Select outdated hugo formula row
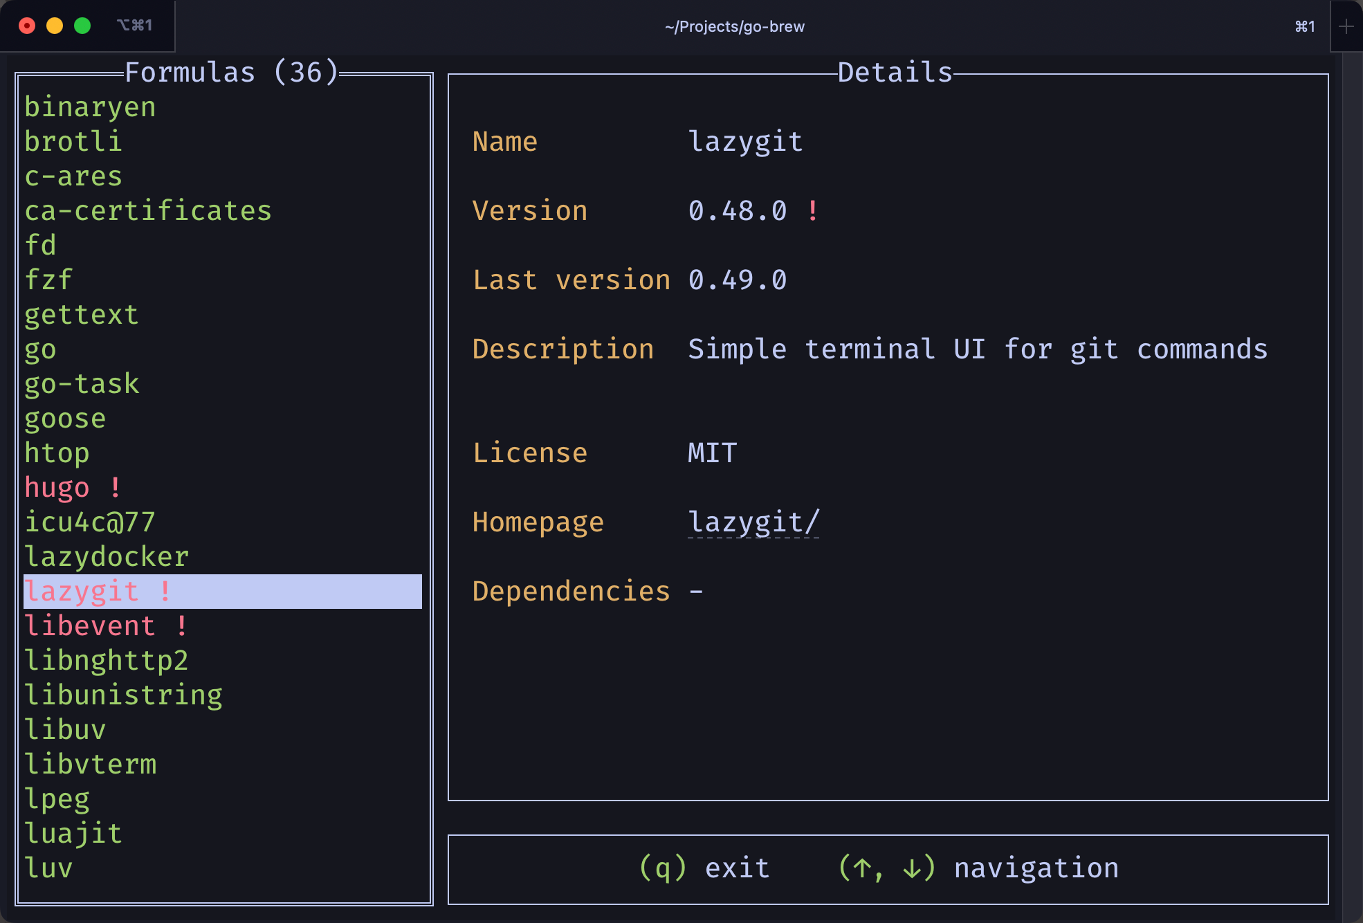 click(223, 488)
